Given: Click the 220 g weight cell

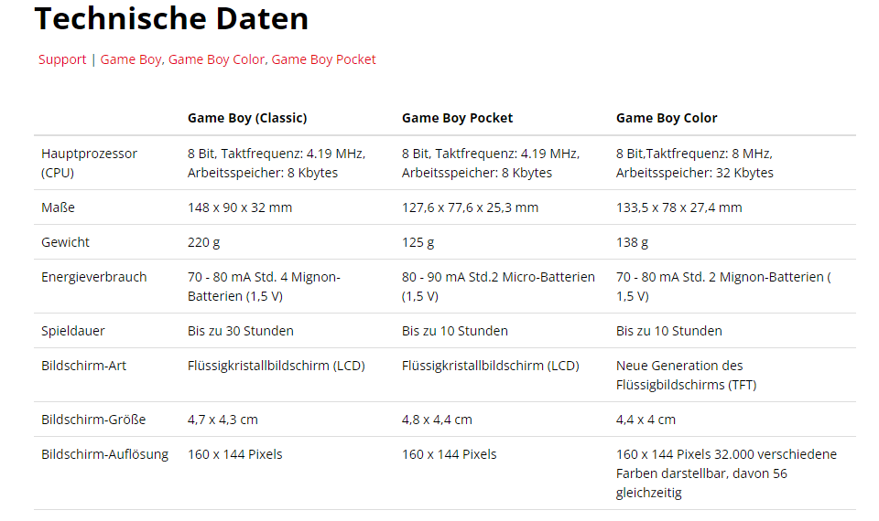Looking at the screenshot, I should point(203,242).
